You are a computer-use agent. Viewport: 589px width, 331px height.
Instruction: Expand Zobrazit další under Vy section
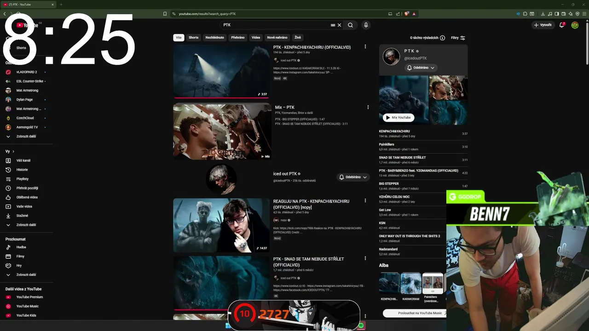tap(26, 225)
